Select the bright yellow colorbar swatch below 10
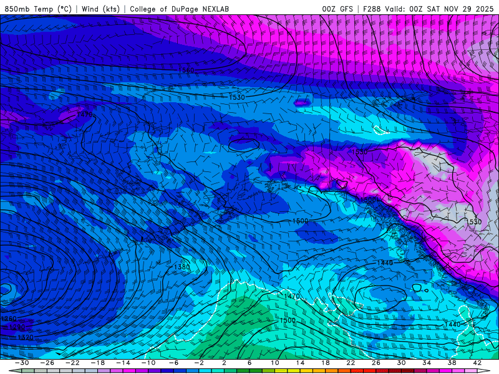This screenshot has width=499, height=374. [281, 371]
